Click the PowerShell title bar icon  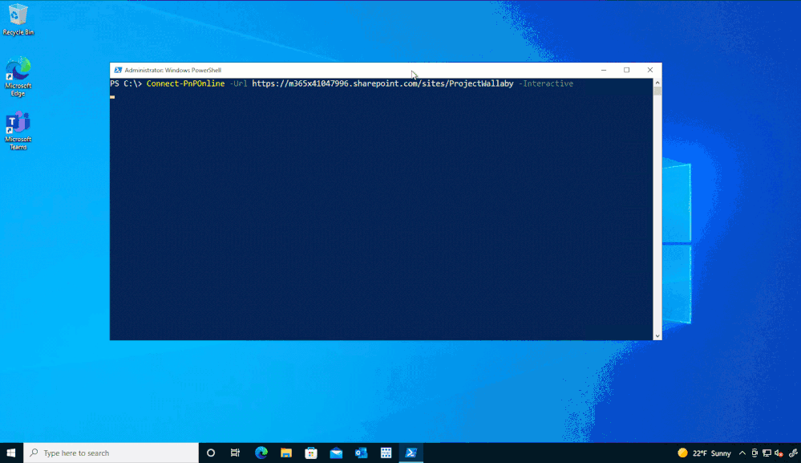pyautogui.click(x=118, y=70)
